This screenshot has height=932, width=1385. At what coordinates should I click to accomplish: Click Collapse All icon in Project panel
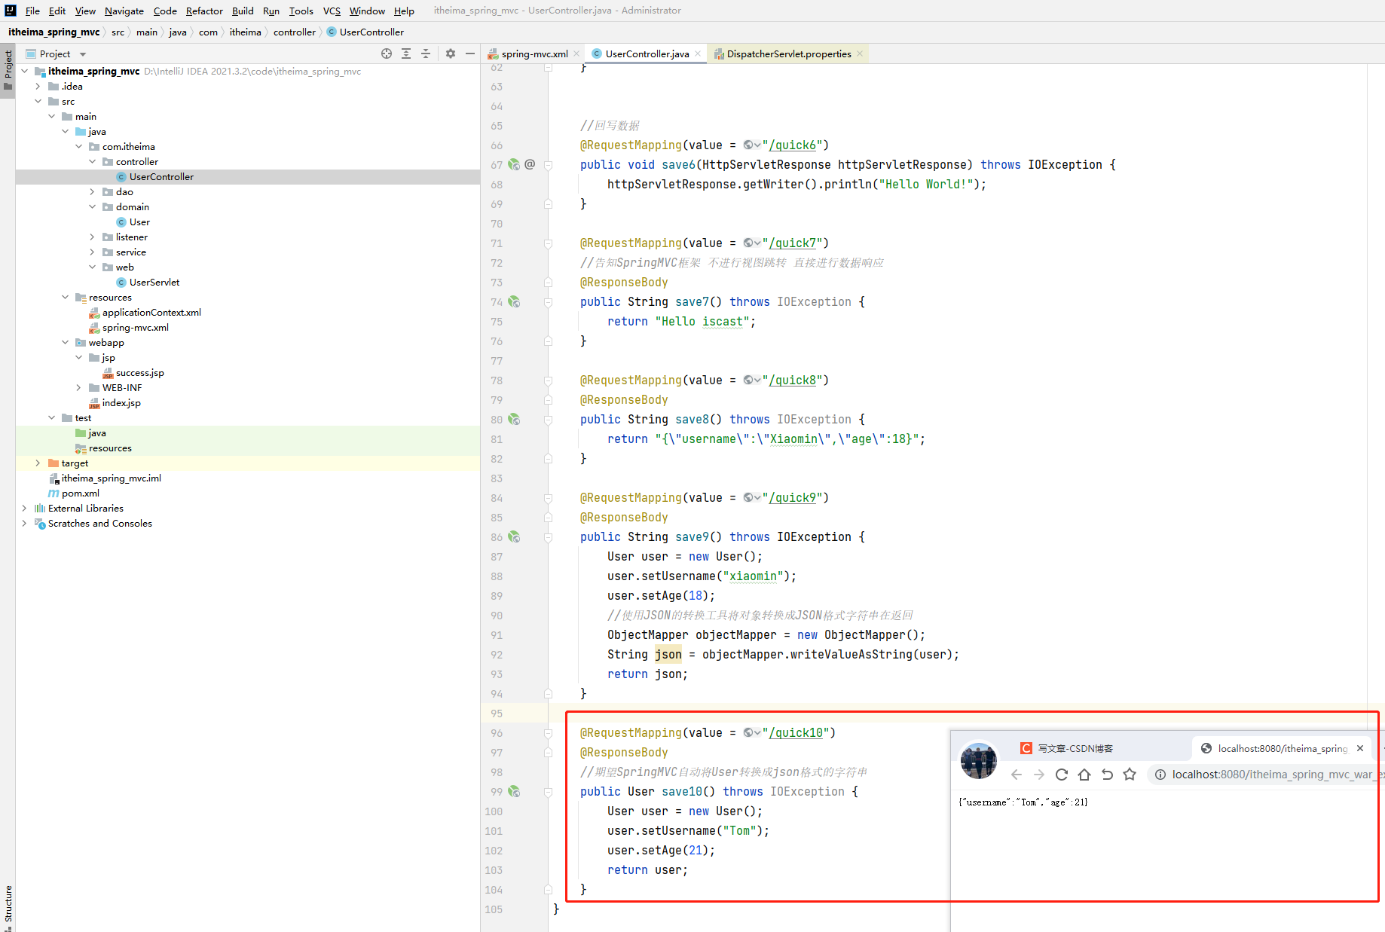click(426, 53)
